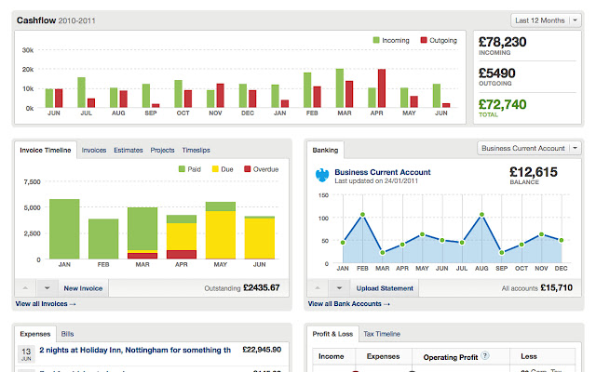Click the August data point on banking chart

[x=481, y=215]
